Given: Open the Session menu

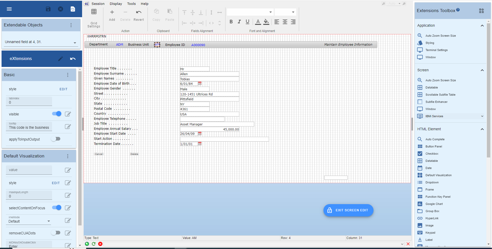Looking at the screenshot, I should [x=98, y=4].
